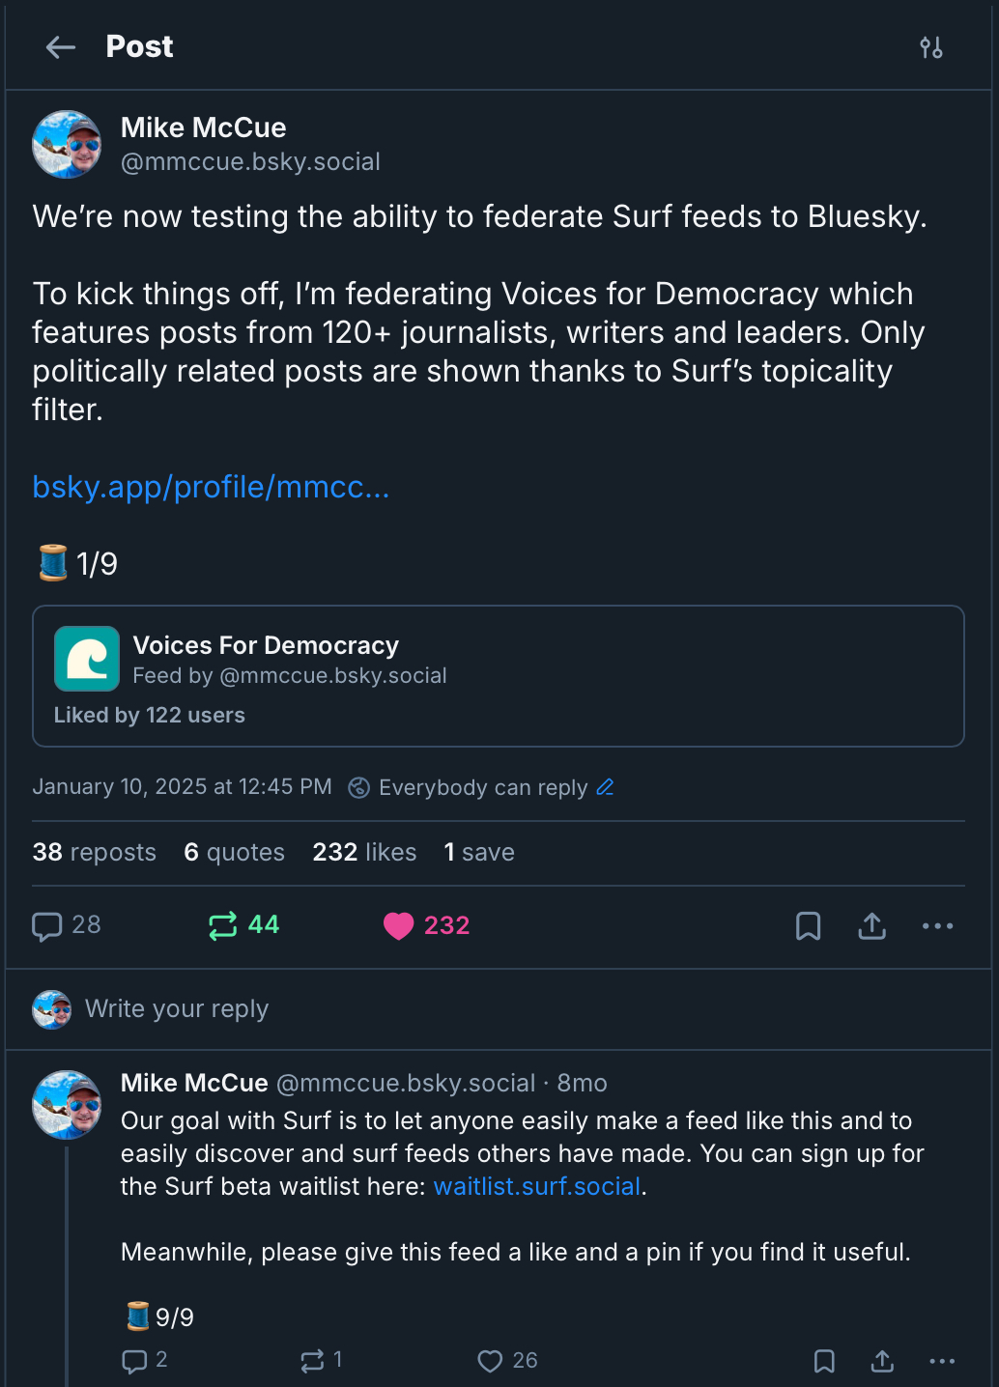This screenshot has width=999, height=1387.
Task: Open the bsky.app/profile/mmcc... link
Action: click(x=211, y=487)
